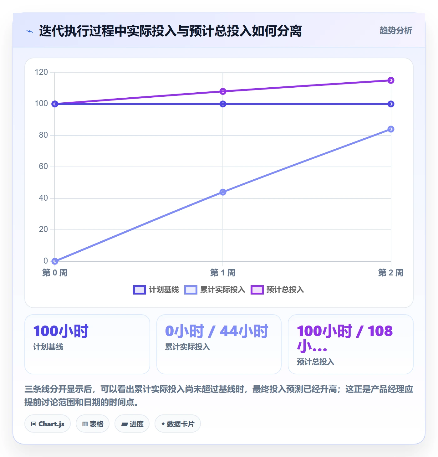Toggle the 计划基线 legend item
This screenshot has height=457, width=438.
coord(156,290)
